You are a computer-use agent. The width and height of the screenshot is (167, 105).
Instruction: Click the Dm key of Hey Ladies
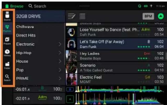pos(147,53)
